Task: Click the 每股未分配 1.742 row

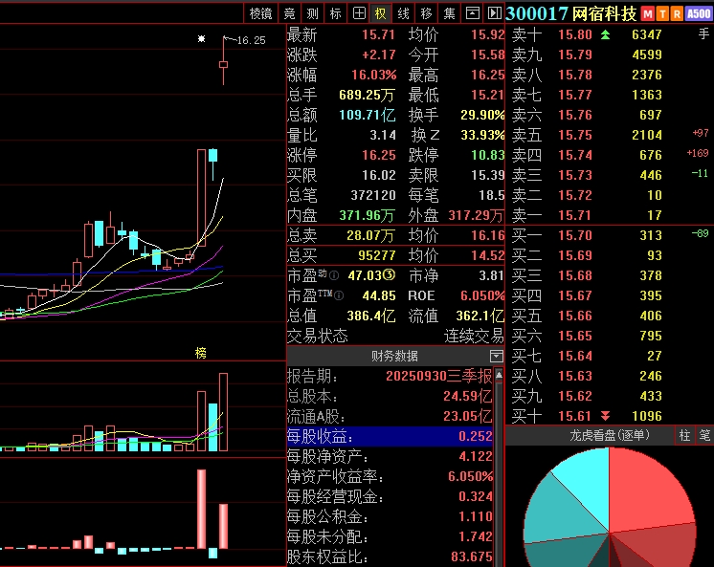Action: (390, 536)
